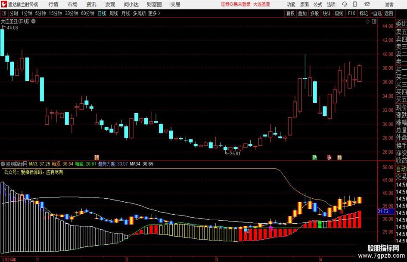Open the 交易 menu
Image resolution: width=407 pixels, height=262 pixels.
tap(175, 4)
